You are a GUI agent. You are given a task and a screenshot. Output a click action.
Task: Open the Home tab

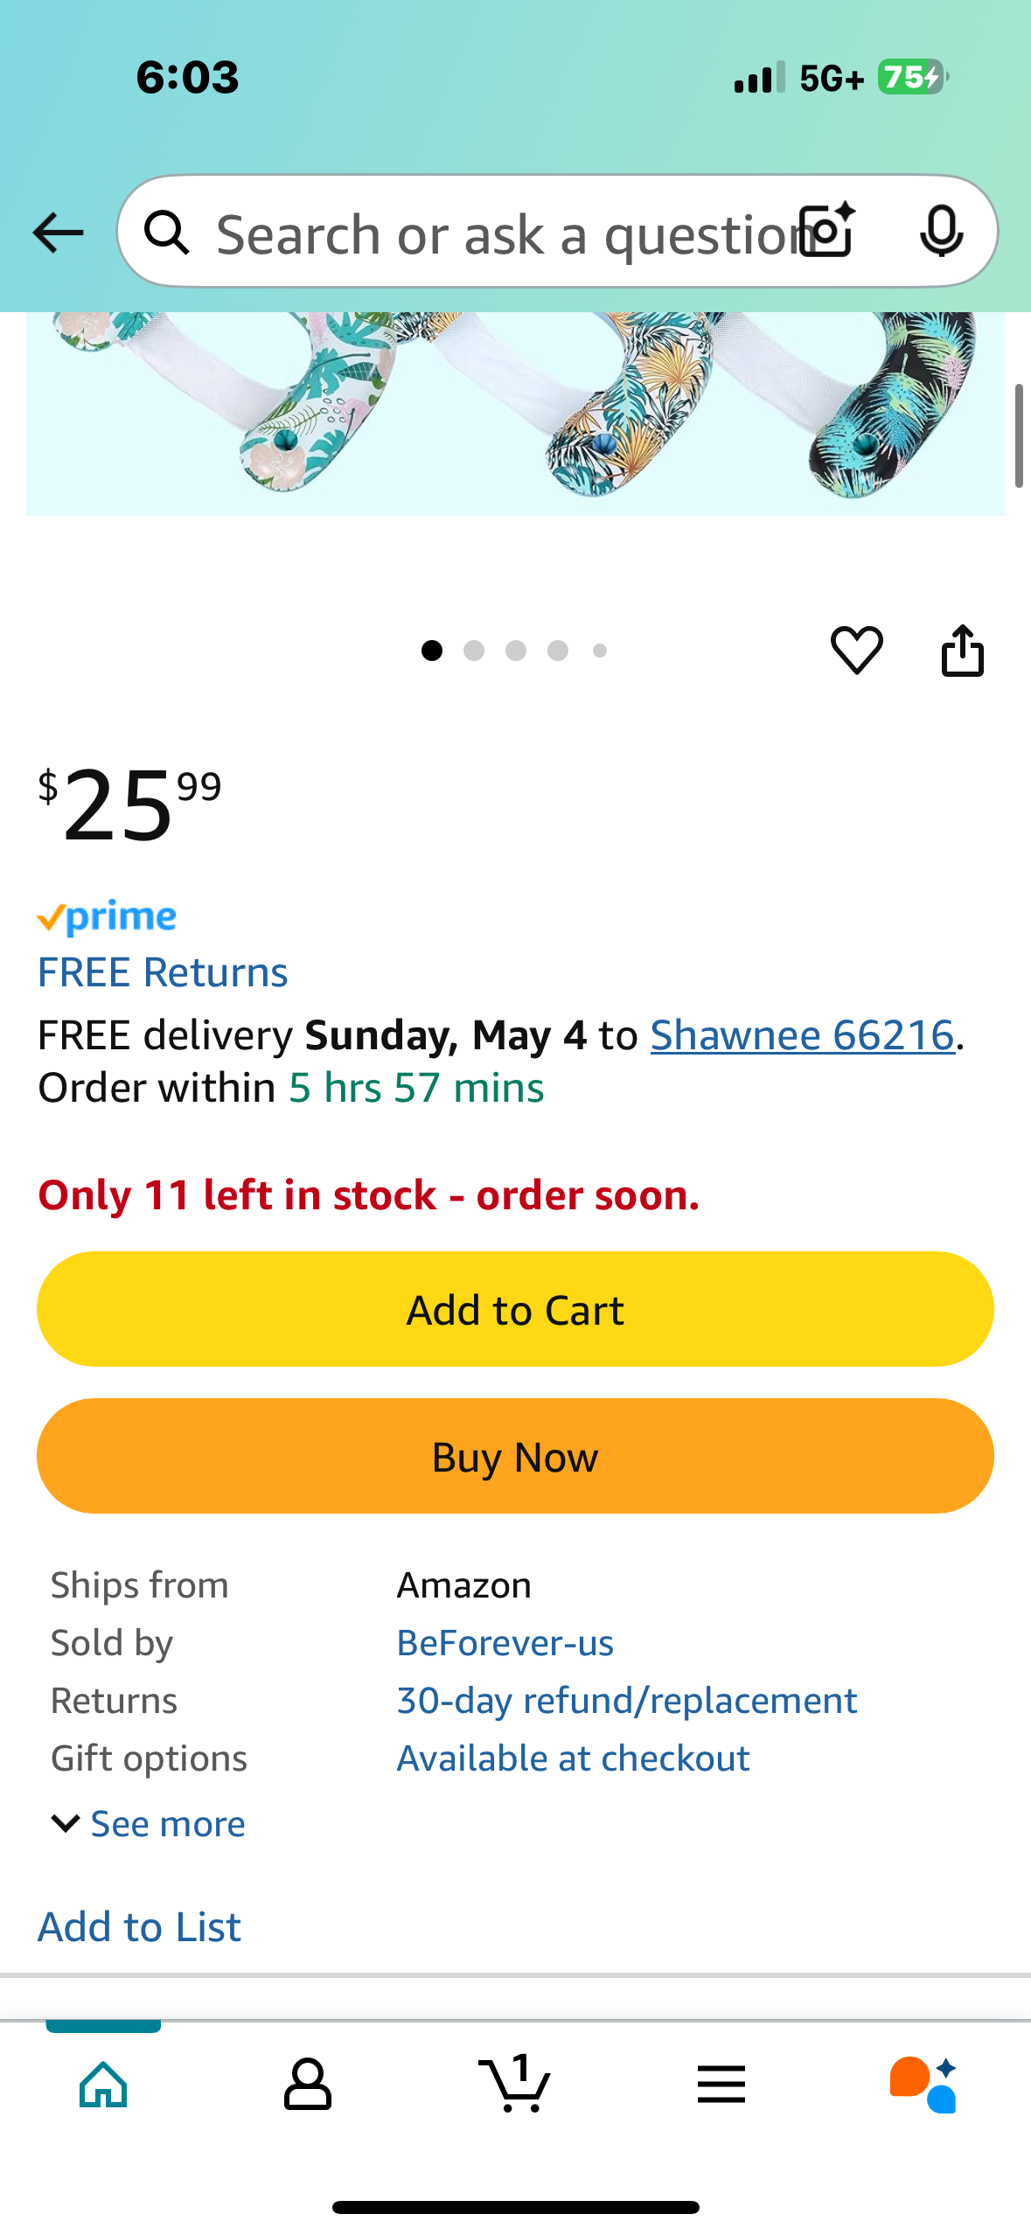coord(103,2085)
